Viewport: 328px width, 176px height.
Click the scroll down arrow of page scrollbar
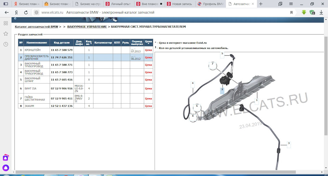326,168
